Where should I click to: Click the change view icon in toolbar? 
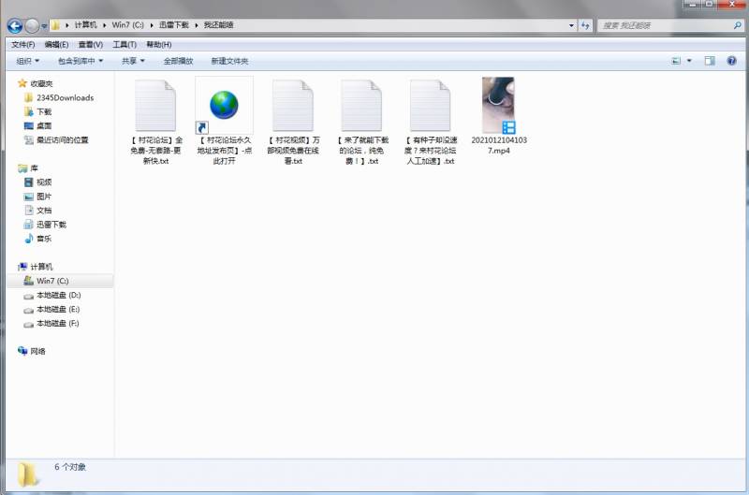tap(676, 61)
